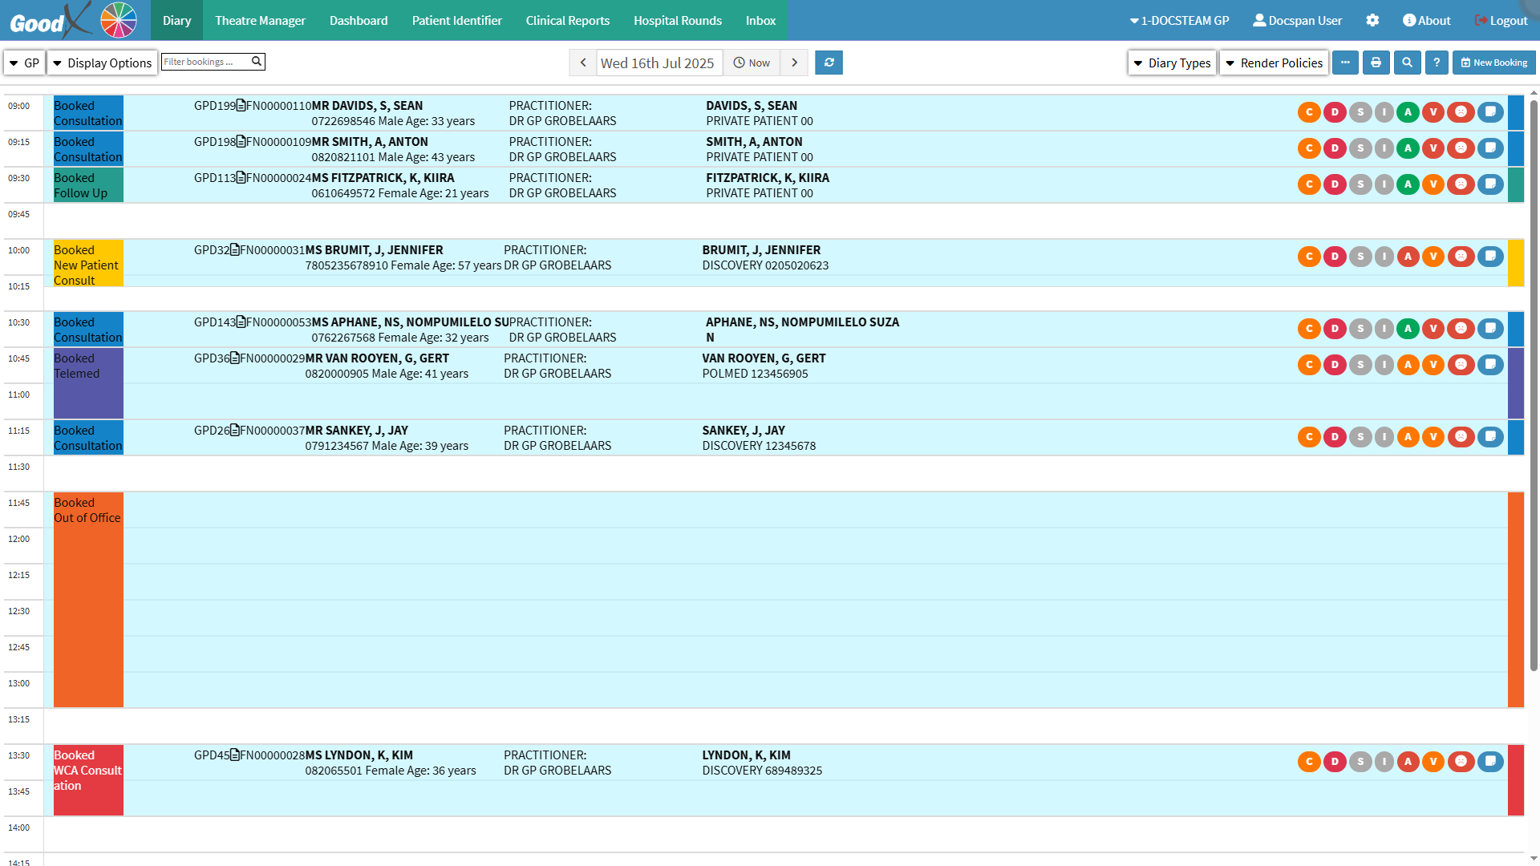This screenshot has height=866, width=1540.
Task: Open the help question mark button
Action: coord(1437,63)
